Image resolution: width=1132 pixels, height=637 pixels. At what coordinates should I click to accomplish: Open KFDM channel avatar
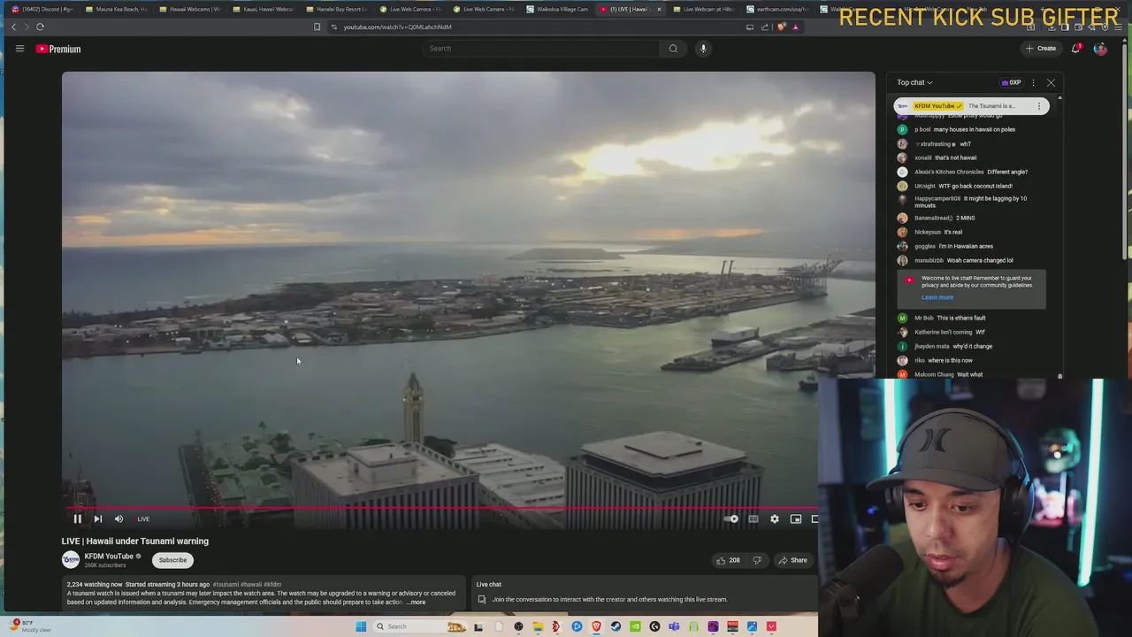coord(70,560)
